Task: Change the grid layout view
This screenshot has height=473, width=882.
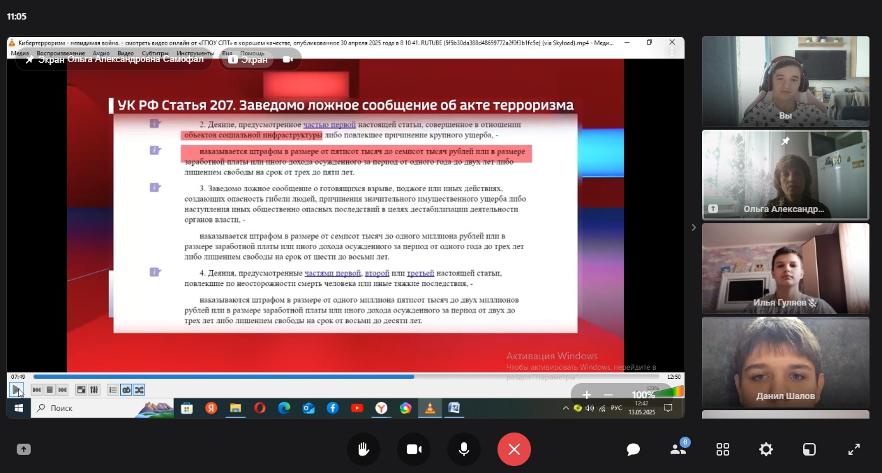Action: point(723,449)
